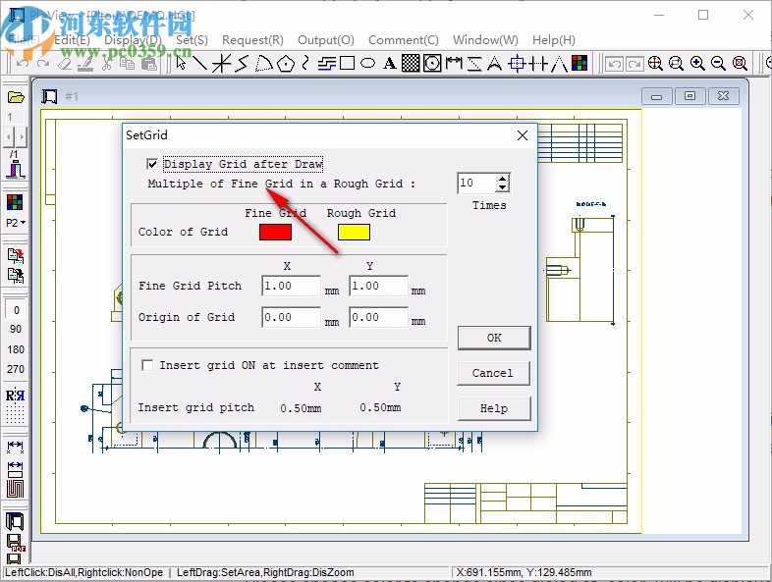
Task: Zoom in with the plus magnifier
Action: coord(697,63)
